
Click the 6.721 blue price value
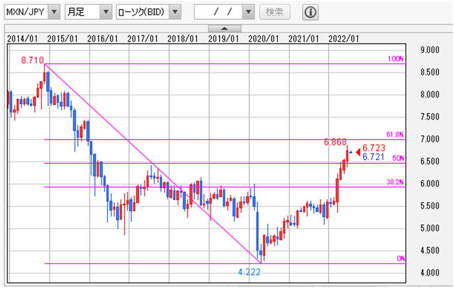(x=373, y=157)
